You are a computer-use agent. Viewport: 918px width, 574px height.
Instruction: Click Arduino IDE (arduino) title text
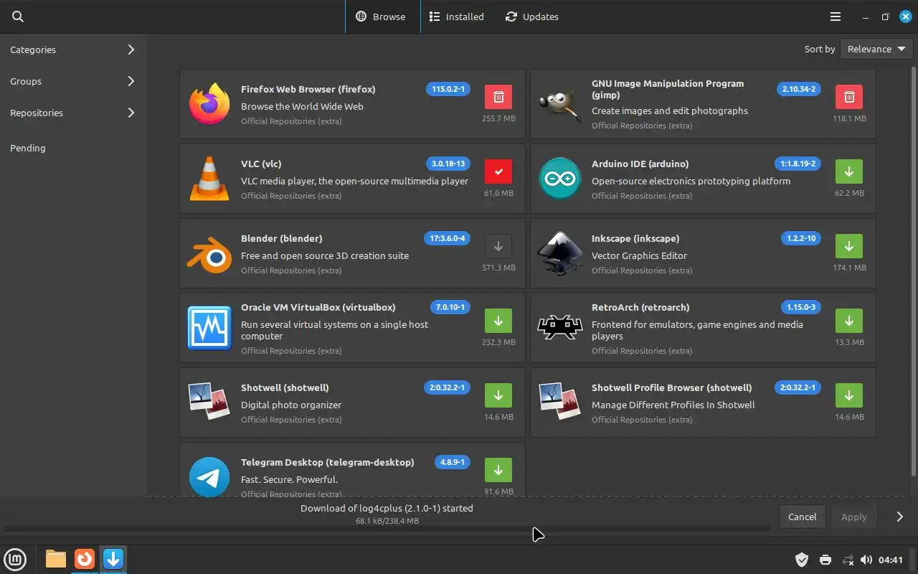pyautogui.click(x=640, y=164)
